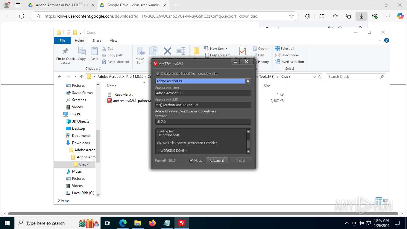407x229 pixels.
Task: Click the Application LEID field
Action: click(x=203, y=105)
